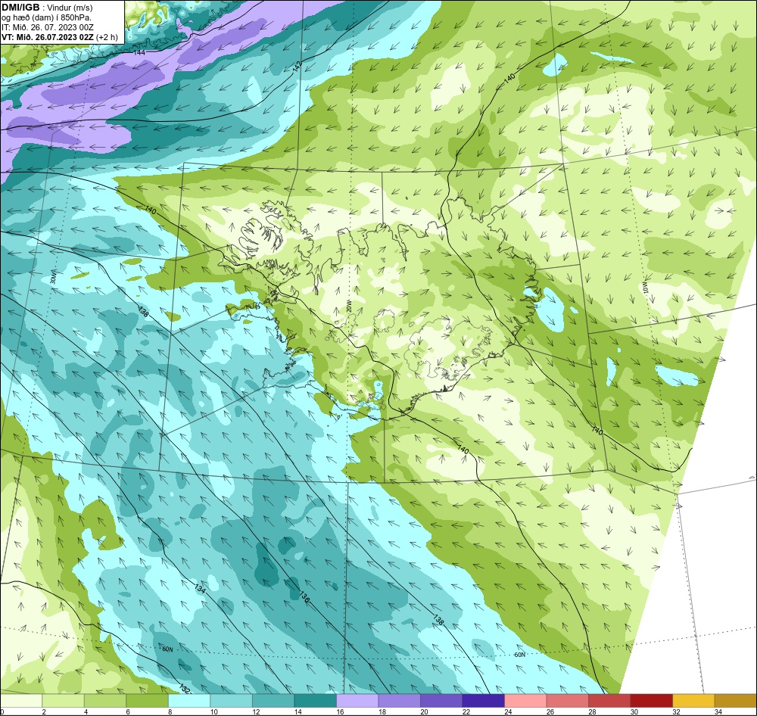Click the 'IT: Mið. 26. 07. 2023 00Z' line
This screenshot has height=716, width=757.
pos(47,27)
